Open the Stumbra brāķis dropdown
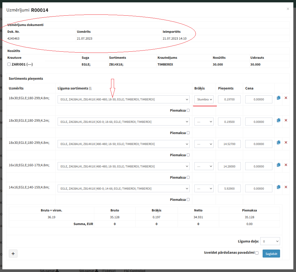This screenshot has height=272, width=296. click(x=204, y=100)
